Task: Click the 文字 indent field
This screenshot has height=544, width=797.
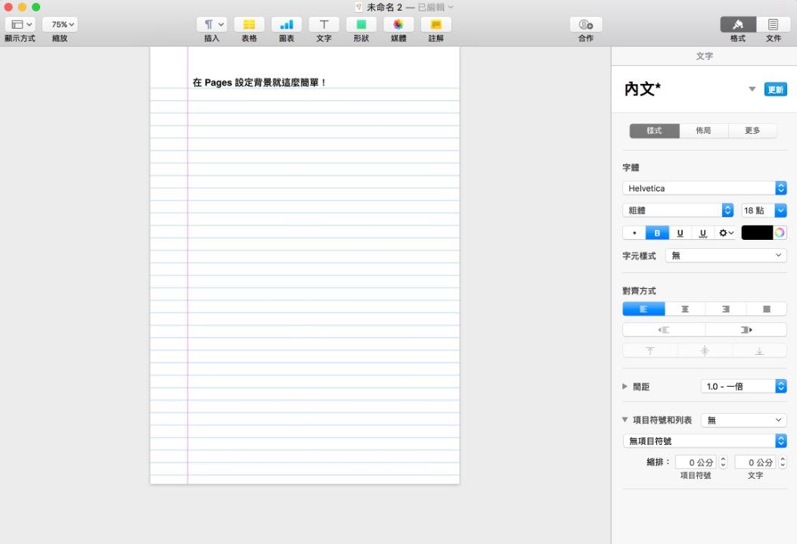Action: 755,462
